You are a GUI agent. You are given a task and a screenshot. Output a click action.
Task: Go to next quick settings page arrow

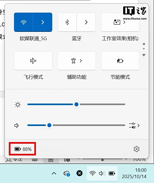pos(144,55)
